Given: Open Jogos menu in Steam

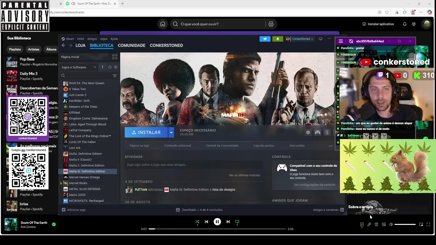Looking at the screenshot, I should point(104,39).
